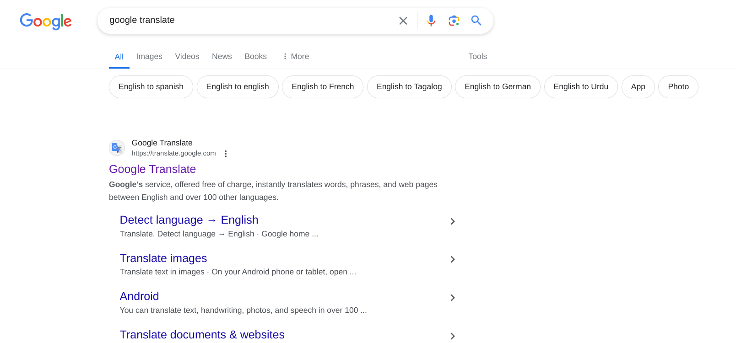Choose the English to French chip
This screenshot has width=736, height=343.
pyautogui.click(x=323, y=87)
